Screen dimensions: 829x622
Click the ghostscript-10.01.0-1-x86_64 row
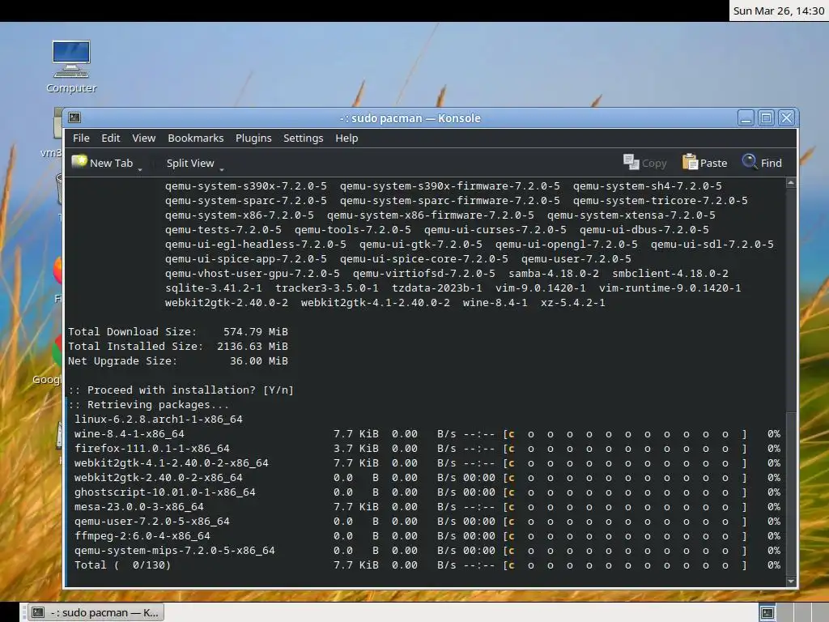pos(427,492)
